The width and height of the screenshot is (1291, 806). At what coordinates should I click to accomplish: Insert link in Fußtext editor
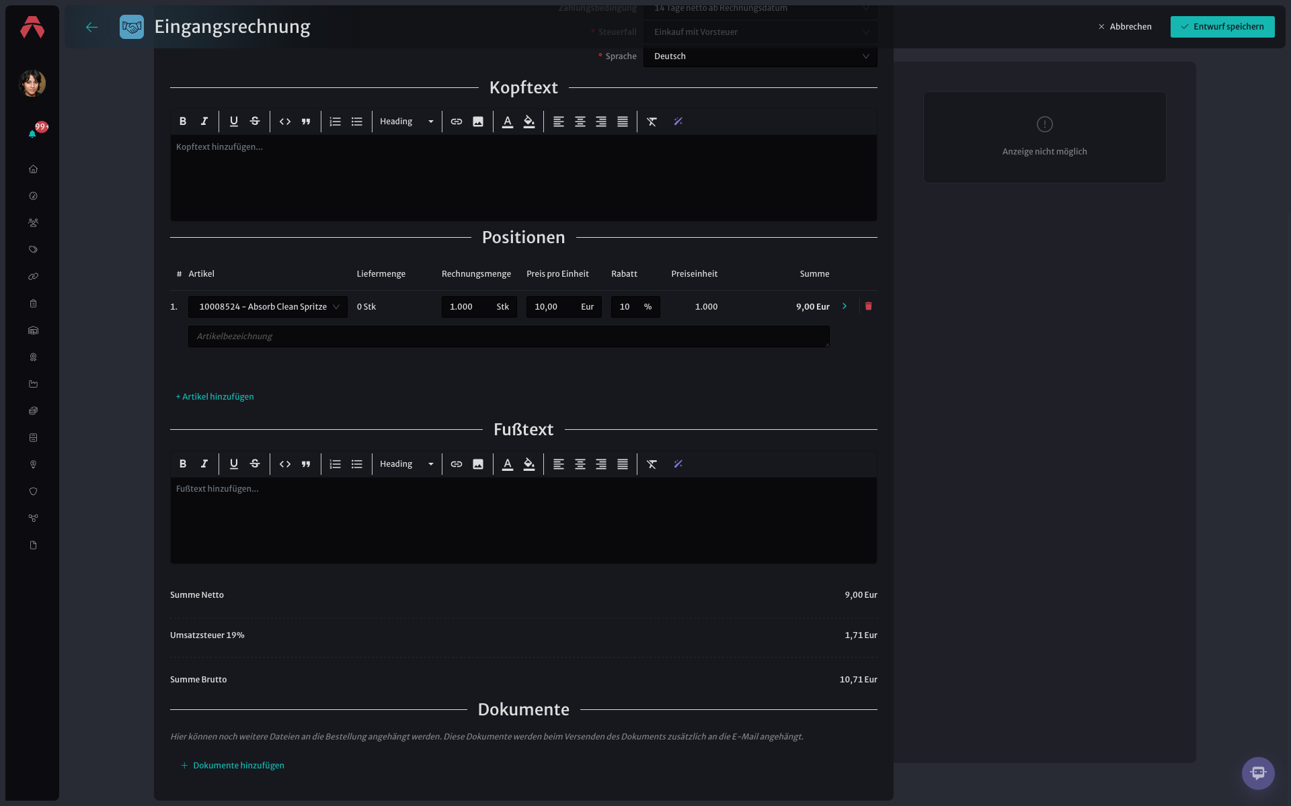(457, 464)
